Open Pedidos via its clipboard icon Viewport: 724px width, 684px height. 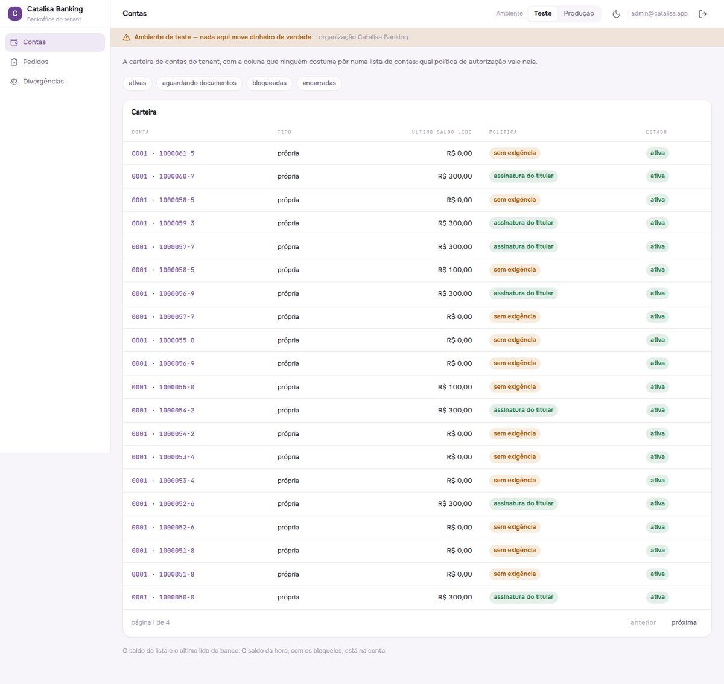coord(14,62)
